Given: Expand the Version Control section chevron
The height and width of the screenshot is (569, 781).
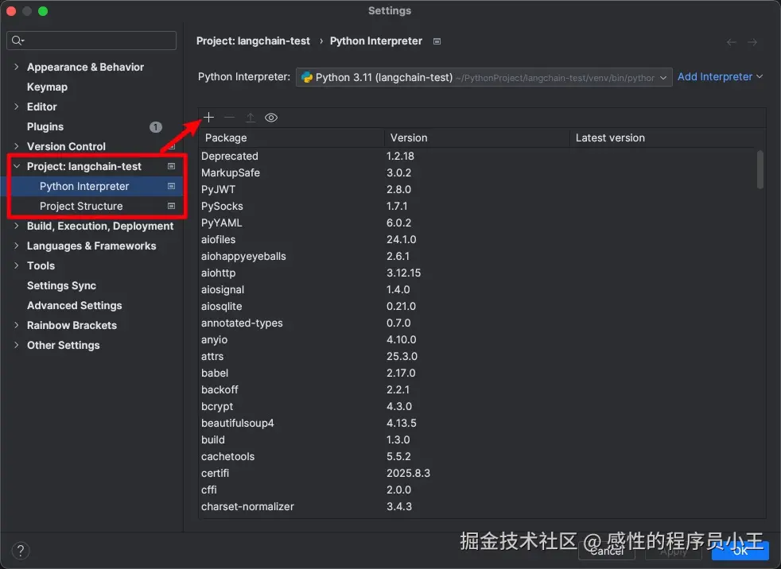Looking at the screenshot, I should [17, 146].
